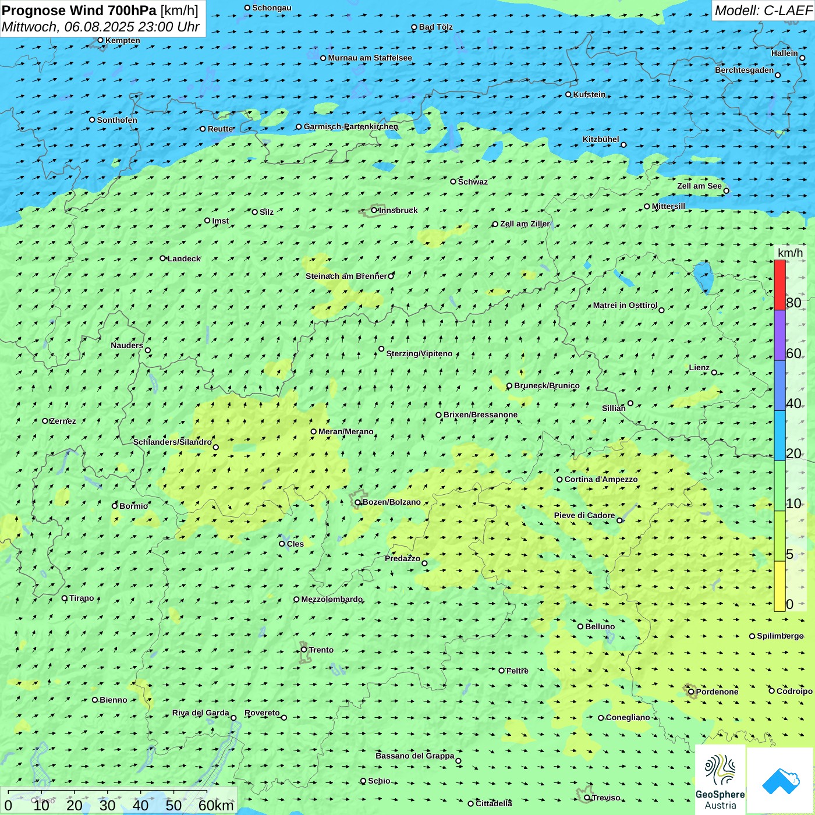Click the GeoSphere Austria logo

tap(720, 779)
